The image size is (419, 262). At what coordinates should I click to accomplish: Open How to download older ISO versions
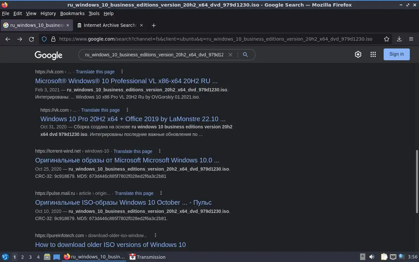110,245
